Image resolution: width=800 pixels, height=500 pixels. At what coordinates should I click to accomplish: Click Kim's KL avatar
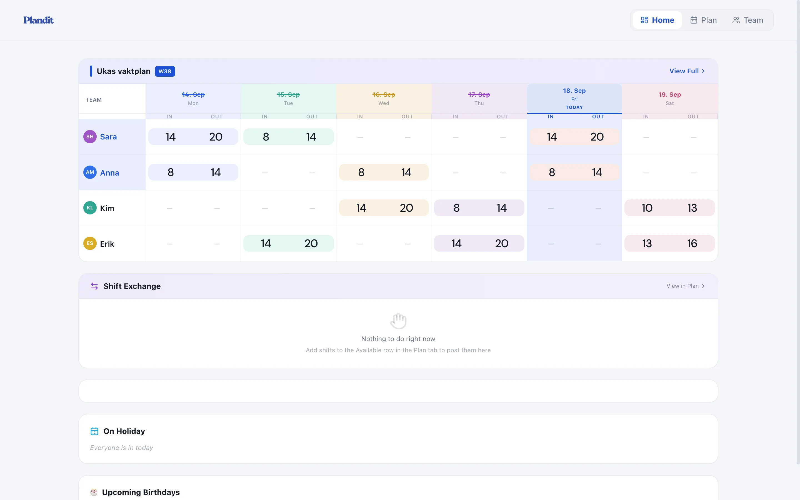tap(90, 208)
